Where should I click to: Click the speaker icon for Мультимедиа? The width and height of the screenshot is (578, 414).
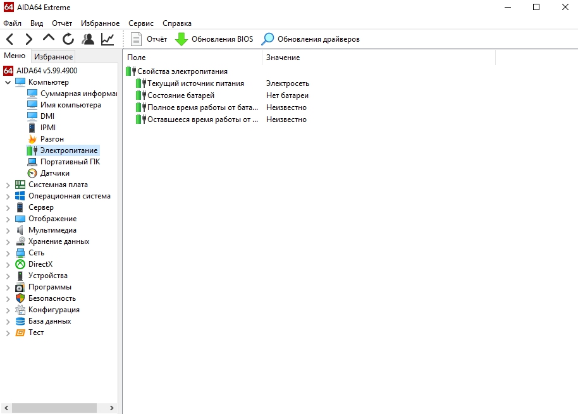(20, 230)
